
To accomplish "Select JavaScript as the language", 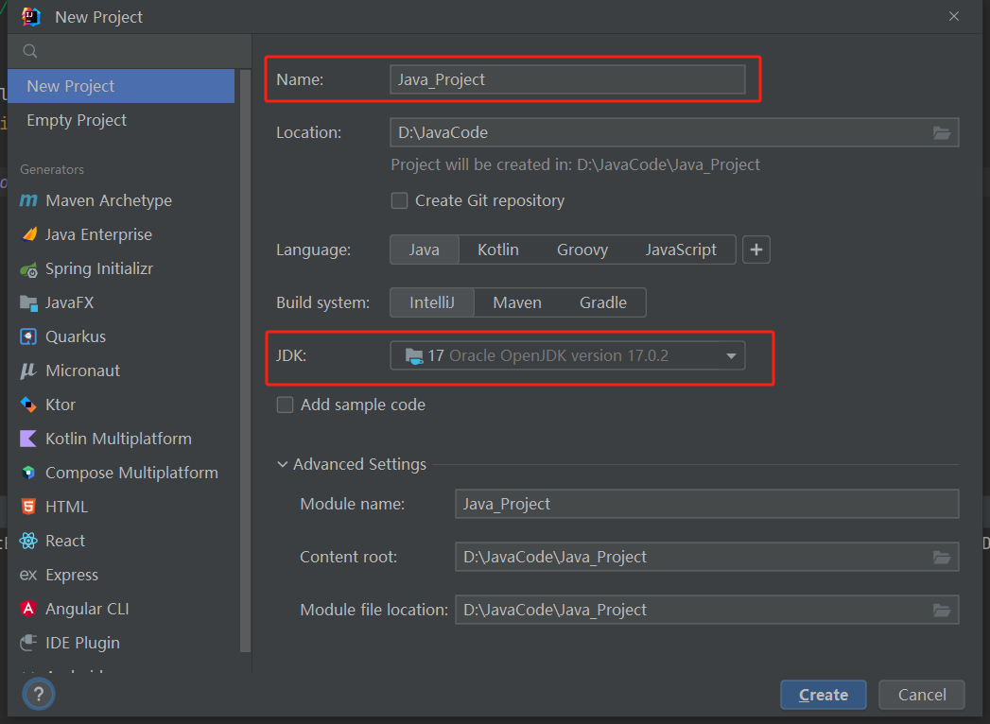I will tap(681, 250).
